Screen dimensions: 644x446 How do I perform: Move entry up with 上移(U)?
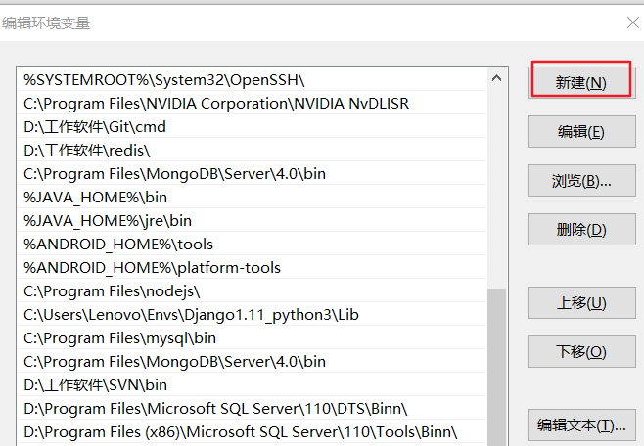point(581,303)
